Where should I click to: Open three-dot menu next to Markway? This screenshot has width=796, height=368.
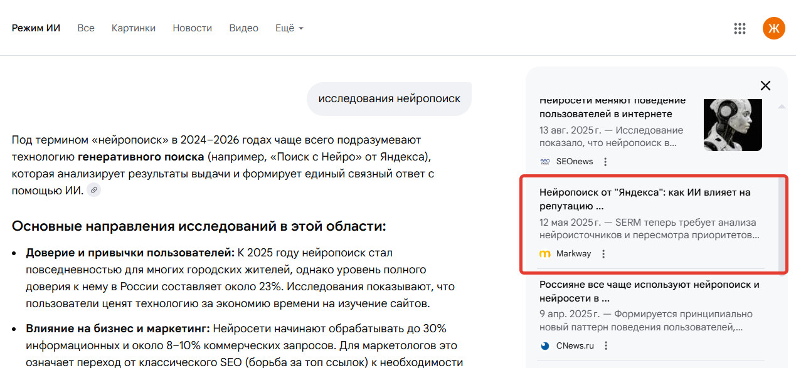603,254
